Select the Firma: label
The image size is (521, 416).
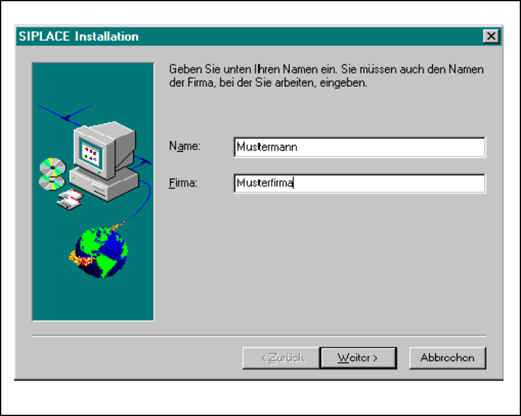(x=183, y=183)
